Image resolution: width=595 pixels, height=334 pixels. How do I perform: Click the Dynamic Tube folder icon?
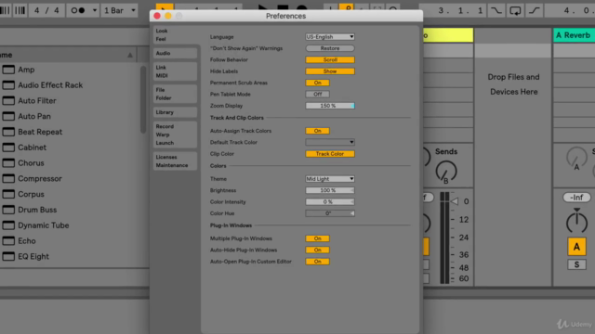(8, 225)
